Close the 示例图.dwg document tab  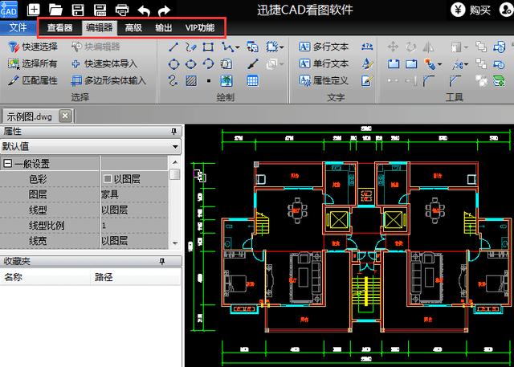65,116
